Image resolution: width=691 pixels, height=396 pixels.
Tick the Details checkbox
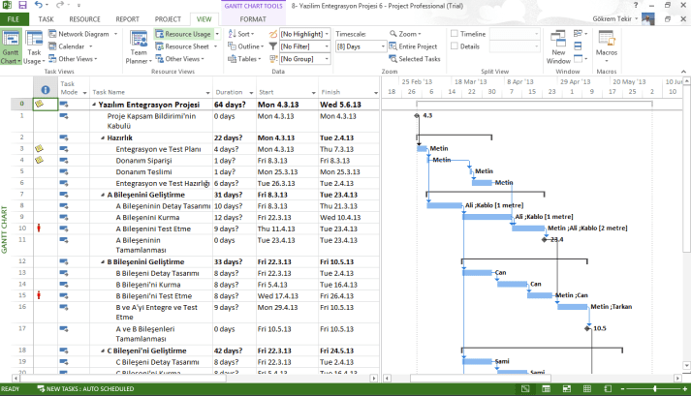[455, 46]
